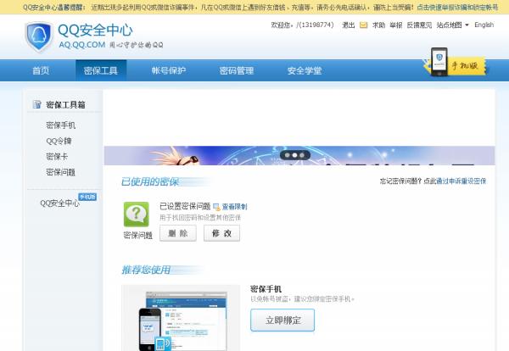Viewport: 509px width, 351px height.
Task: Open the mail envelope icon in header
Action: point(364,25)
